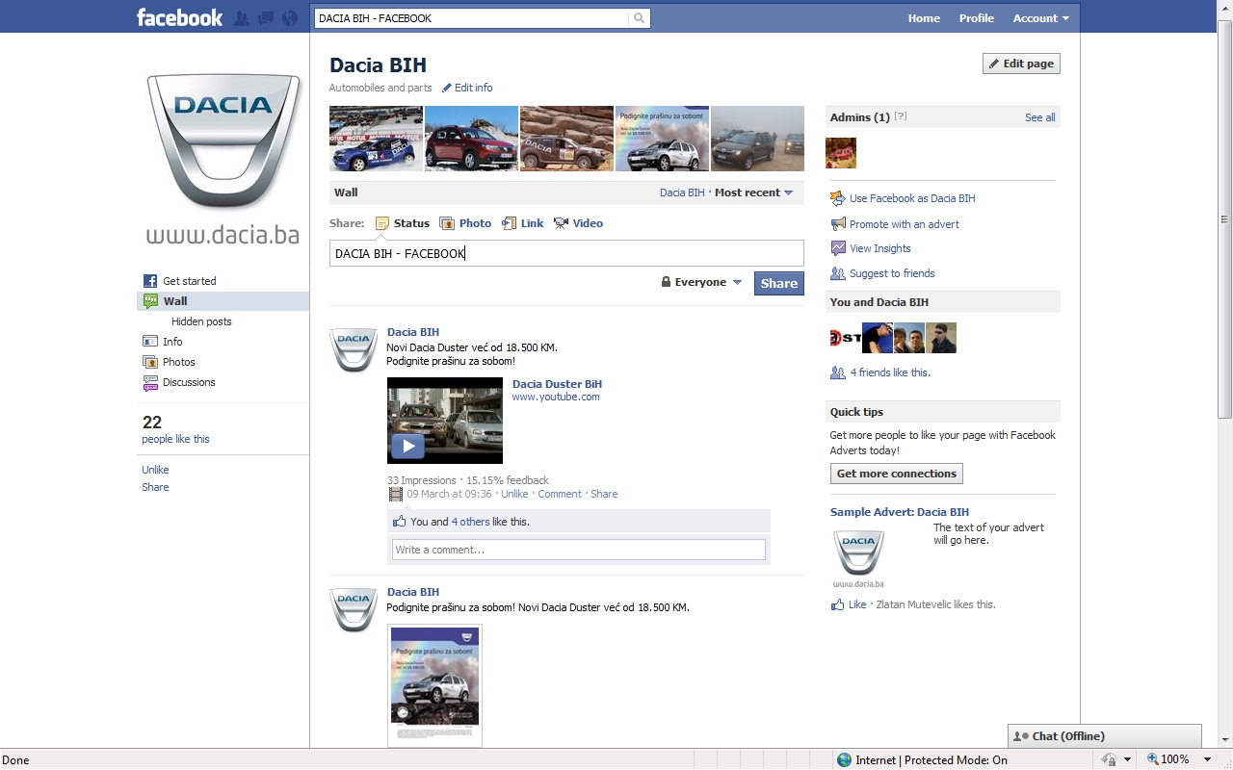Open the Duster poster image in second post
The image size is (1233, 770).
[434, 685]
